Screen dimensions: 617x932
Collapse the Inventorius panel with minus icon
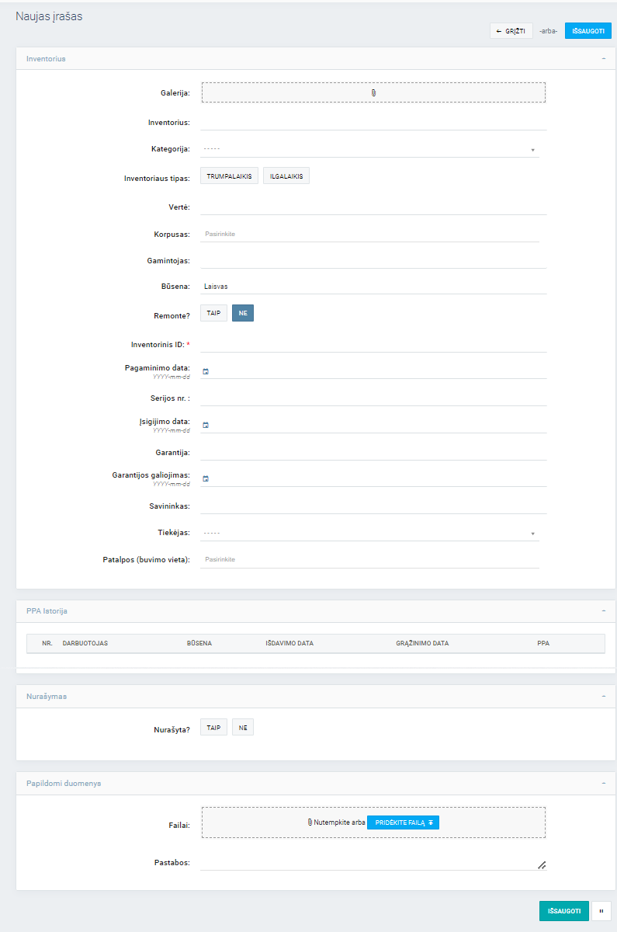[603, 58]
